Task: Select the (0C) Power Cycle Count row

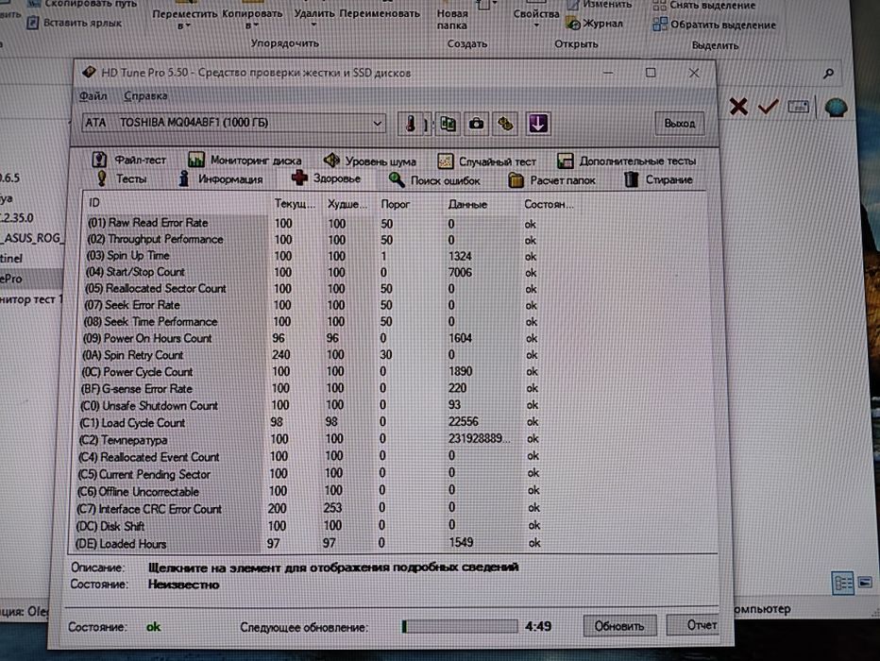Action: click(x=310, y=371)
